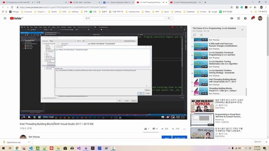Mute the video via speaker icon

coord(40,117)
